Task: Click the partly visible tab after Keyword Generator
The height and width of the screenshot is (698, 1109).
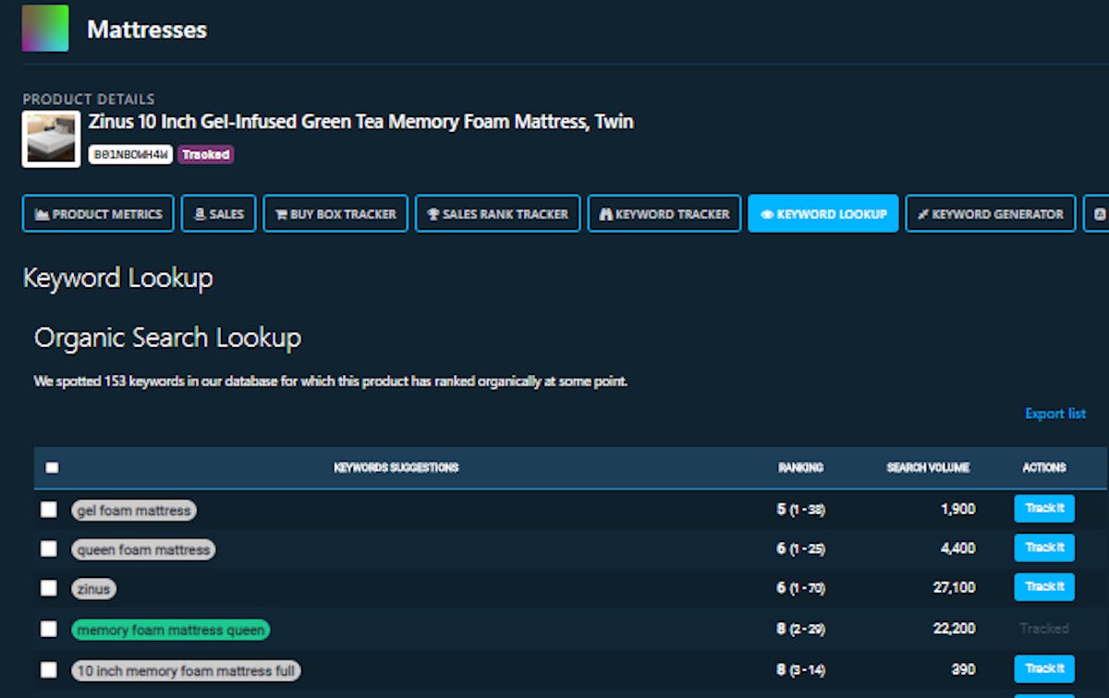Action: (1096, 213)
